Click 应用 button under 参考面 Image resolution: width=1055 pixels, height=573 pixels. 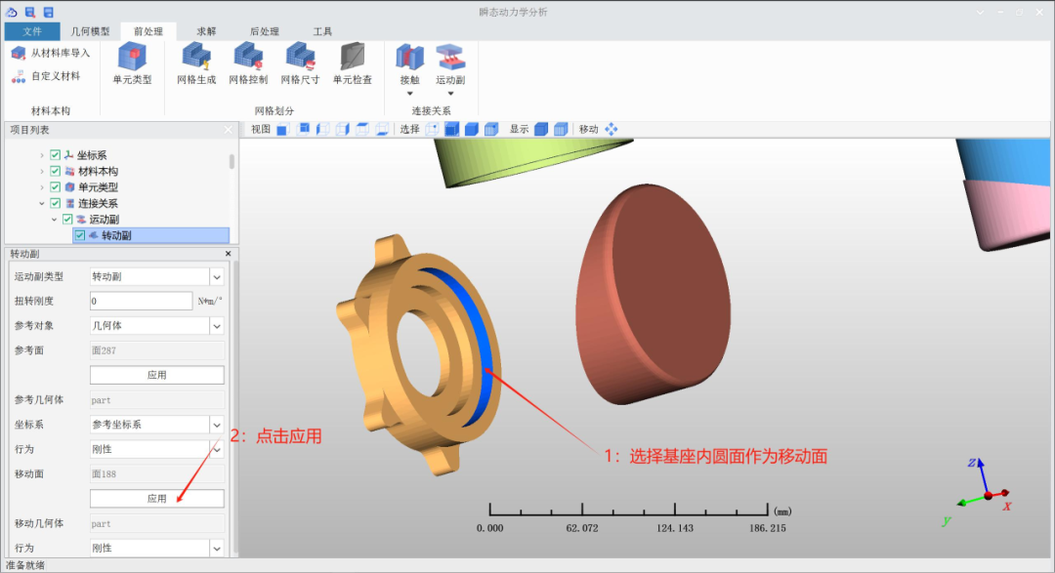156,375
